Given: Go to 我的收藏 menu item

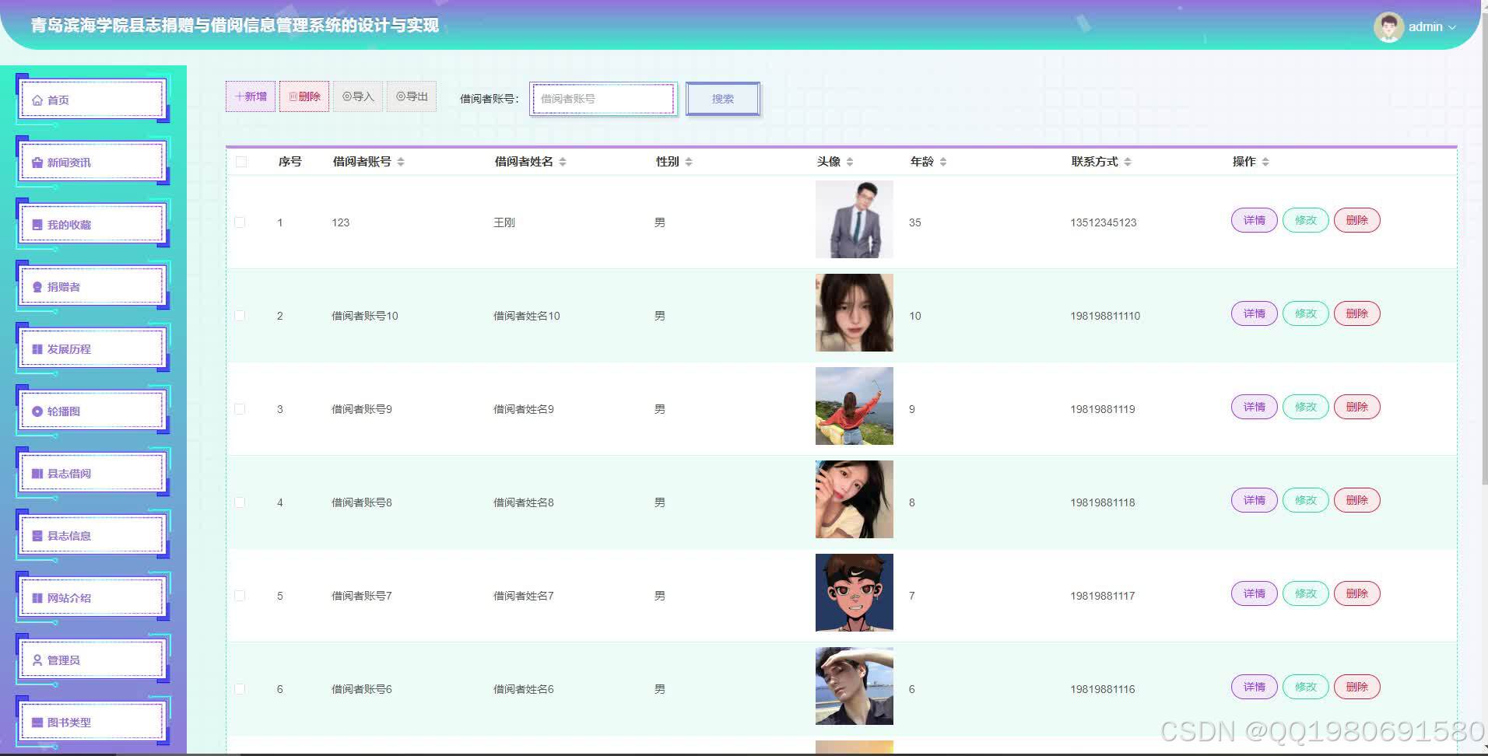Looking at the screenshot, I should tap(92, 224).
